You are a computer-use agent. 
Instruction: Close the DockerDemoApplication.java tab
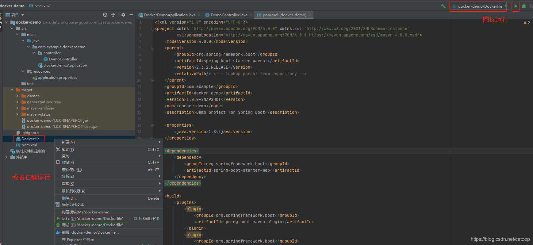coord(199,15)
